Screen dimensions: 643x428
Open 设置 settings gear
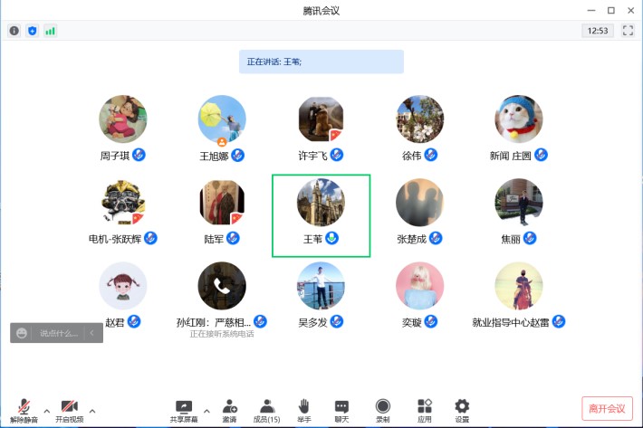coord(462,409)
